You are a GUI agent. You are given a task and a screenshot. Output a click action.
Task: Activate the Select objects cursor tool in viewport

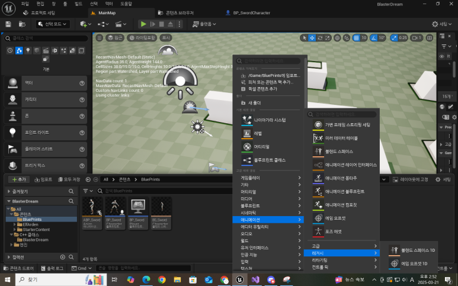pos(305,38)
